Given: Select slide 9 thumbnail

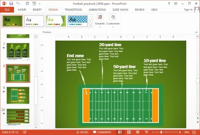Looking at the screenshot, I should click(x=18, y=95).
